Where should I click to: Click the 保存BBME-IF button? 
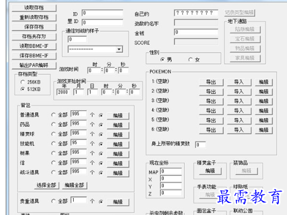click(34, 56)
